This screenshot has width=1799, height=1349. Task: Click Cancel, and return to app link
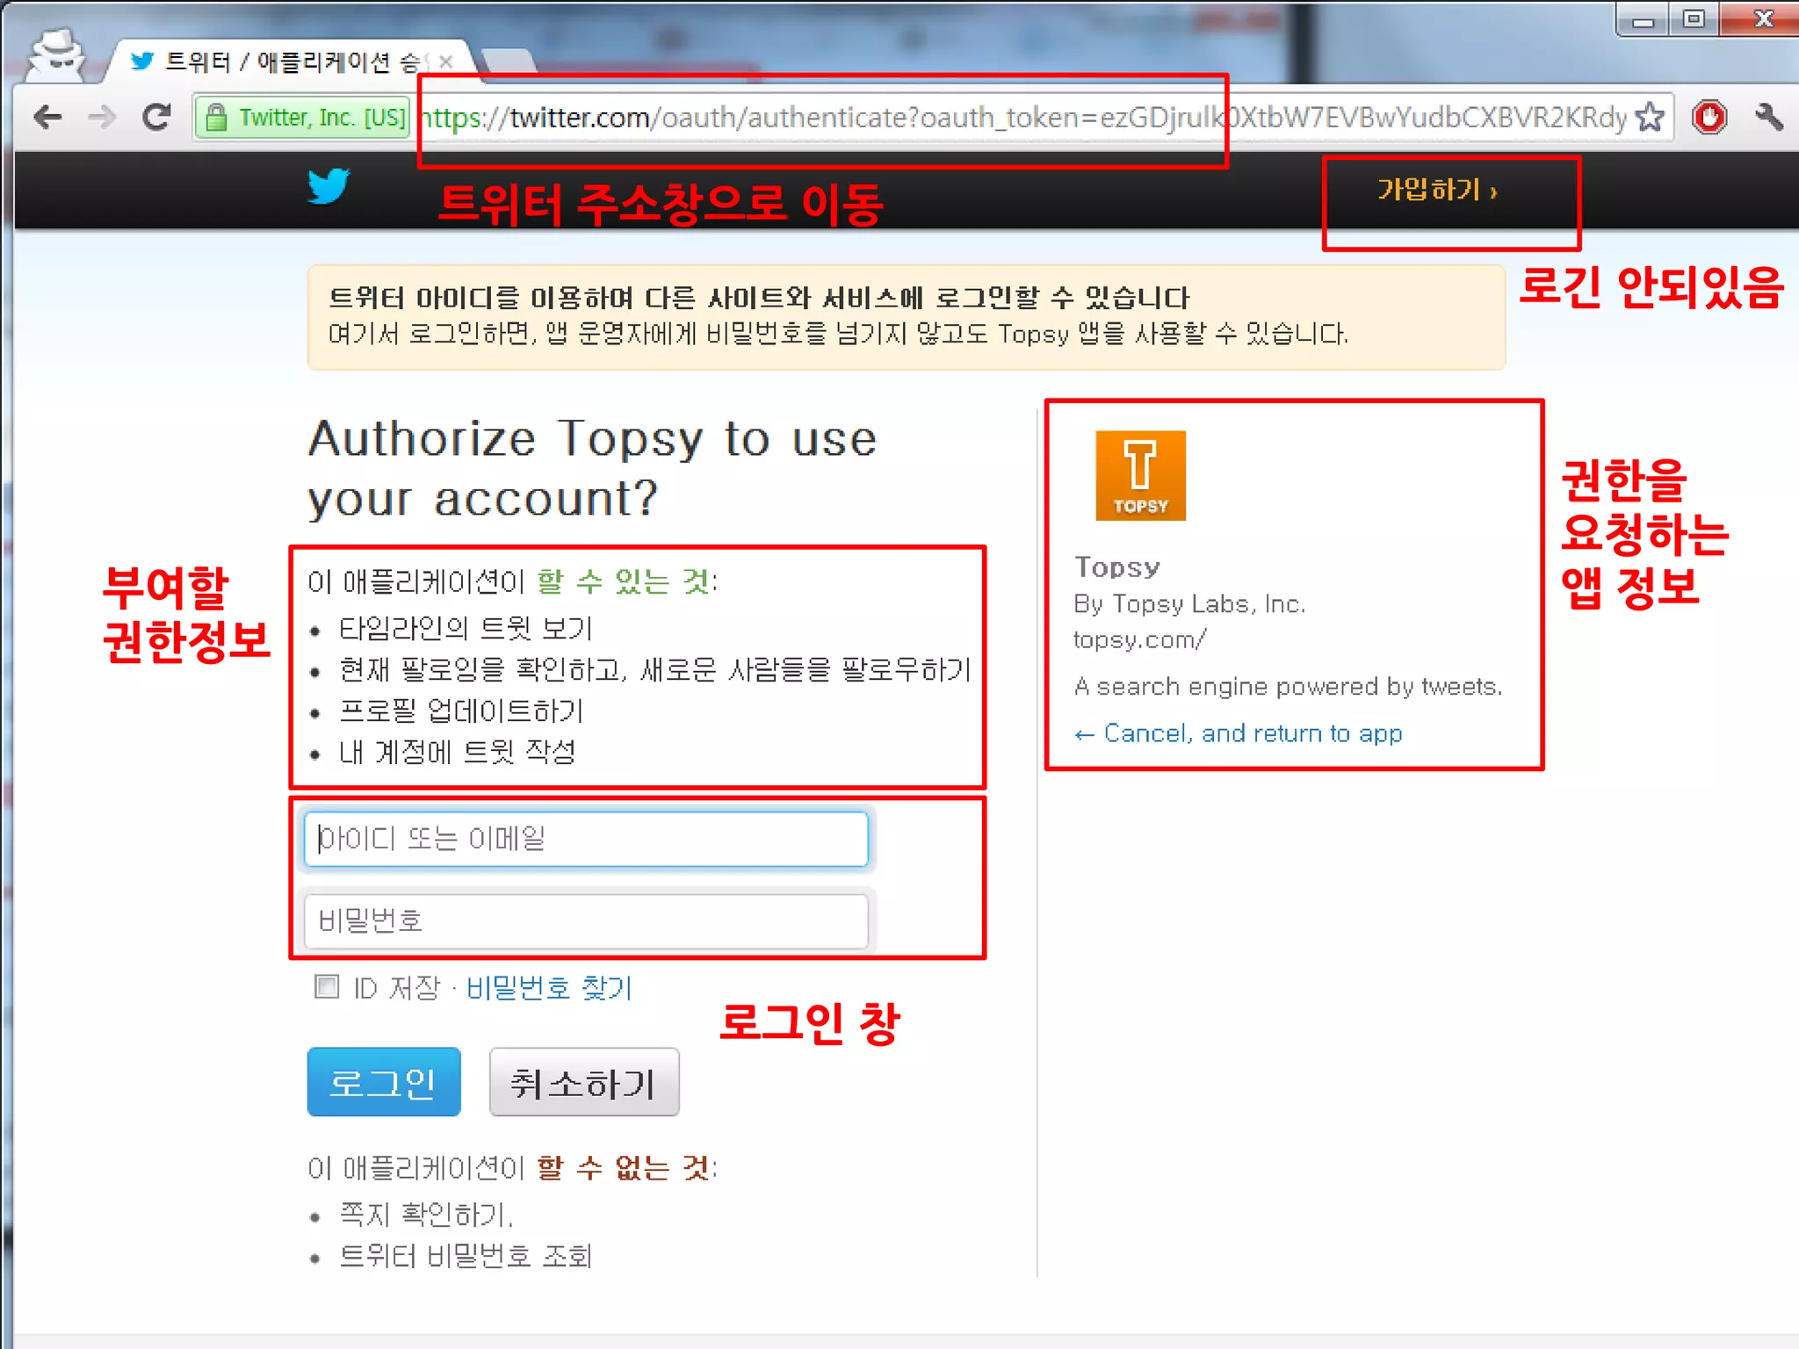point(1239,733)
